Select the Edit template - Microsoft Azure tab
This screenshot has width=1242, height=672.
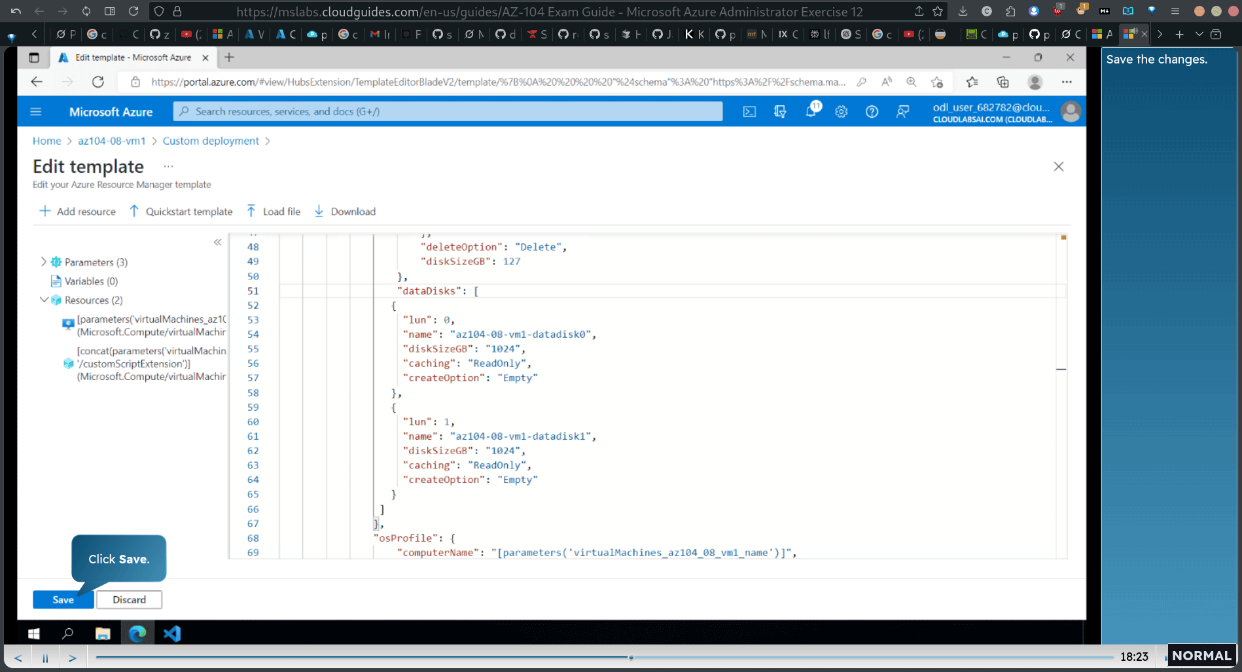tap(133, 58)
